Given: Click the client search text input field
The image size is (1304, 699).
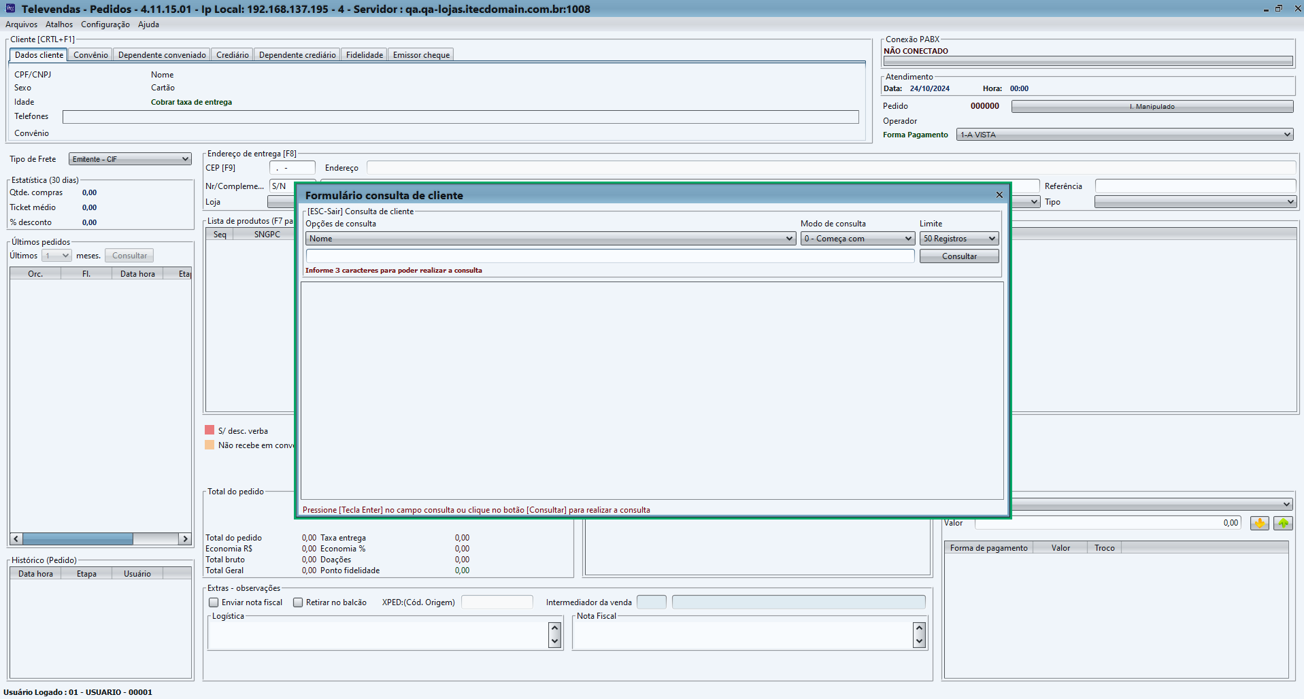Looking at the screenshot, I should (610, 256).
